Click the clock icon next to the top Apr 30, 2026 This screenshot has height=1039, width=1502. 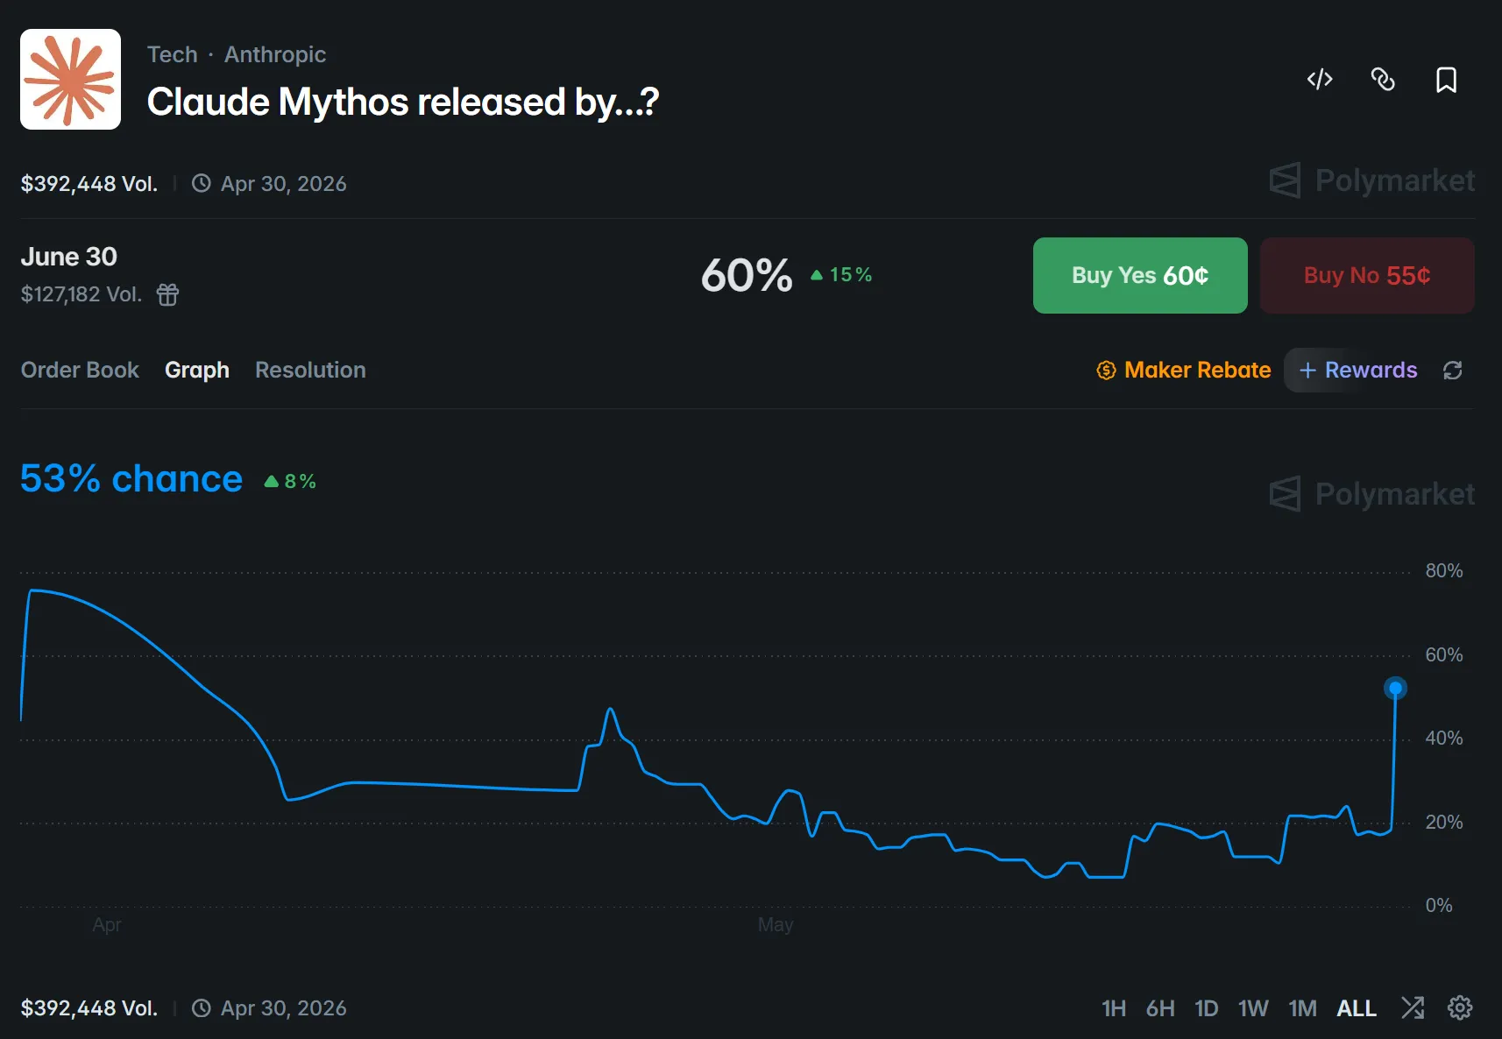coord(202,183)
